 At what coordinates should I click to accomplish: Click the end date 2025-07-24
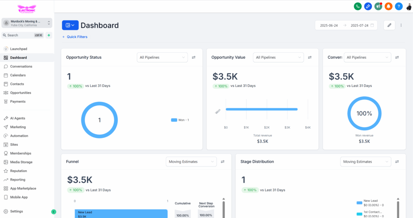(359, 25)
